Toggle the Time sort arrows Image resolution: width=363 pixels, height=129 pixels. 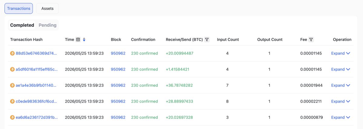point(84,40)
